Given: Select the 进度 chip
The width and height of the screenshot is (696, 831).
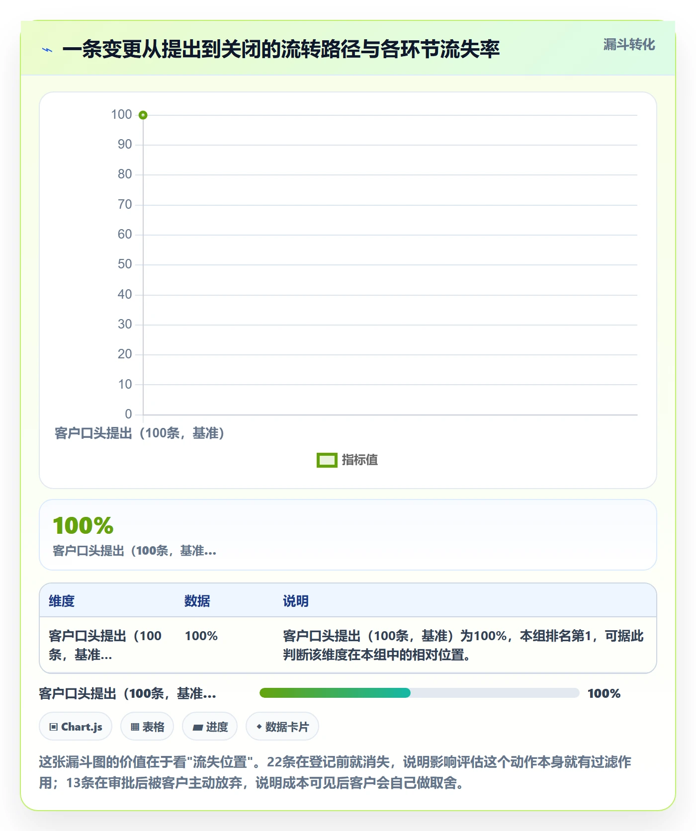Looking at the screenshot, I should tap(210, 727).
